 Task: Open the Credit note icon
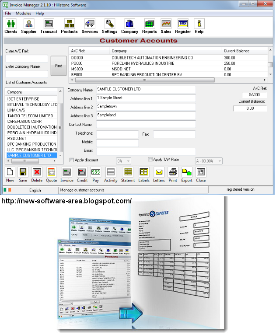point(82,172)
